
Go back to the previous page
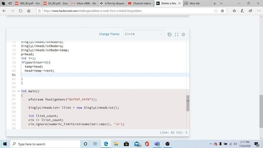(4, 11)
